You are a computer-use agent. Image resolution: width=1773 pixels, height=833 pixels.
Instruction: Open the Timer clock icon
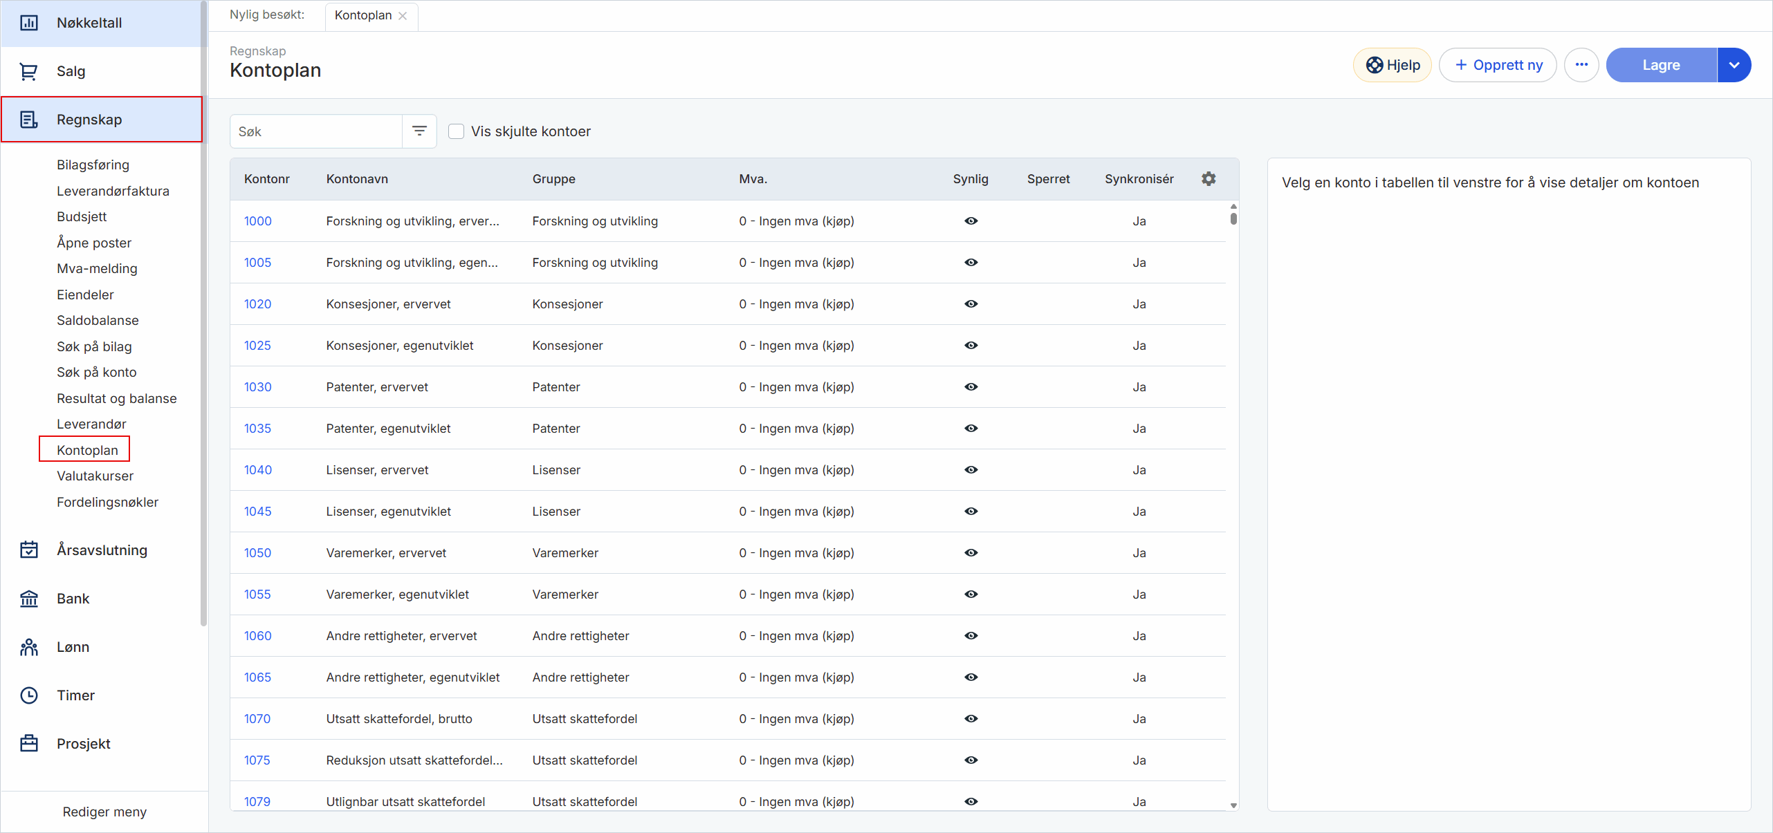click(29, 695)
